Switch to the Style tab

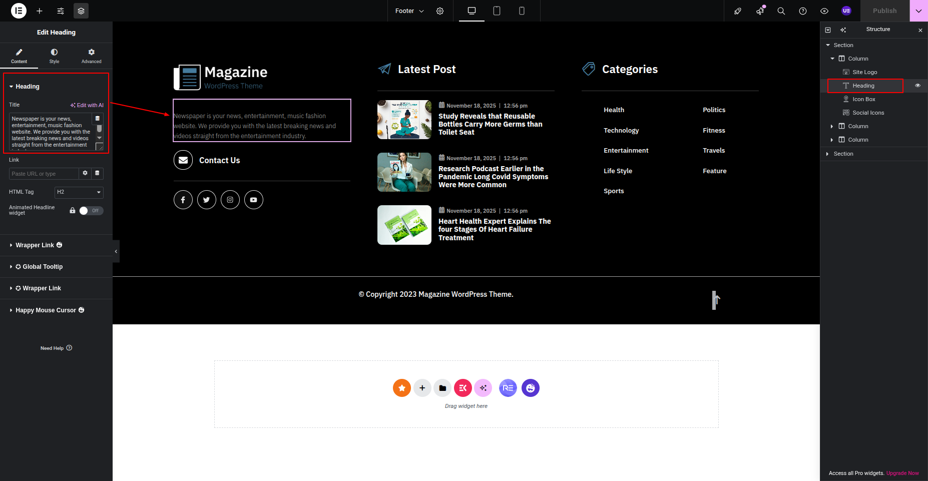(54, 56)
